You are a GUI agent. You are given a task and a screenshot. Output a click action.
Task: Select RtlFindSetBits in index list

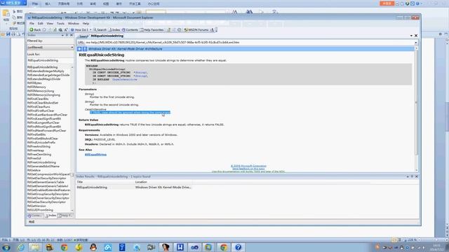tap(36, 134)
